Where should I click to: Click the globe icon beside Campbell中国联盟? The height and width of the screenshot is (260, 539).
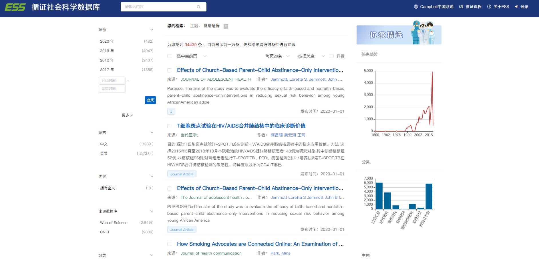416,7
